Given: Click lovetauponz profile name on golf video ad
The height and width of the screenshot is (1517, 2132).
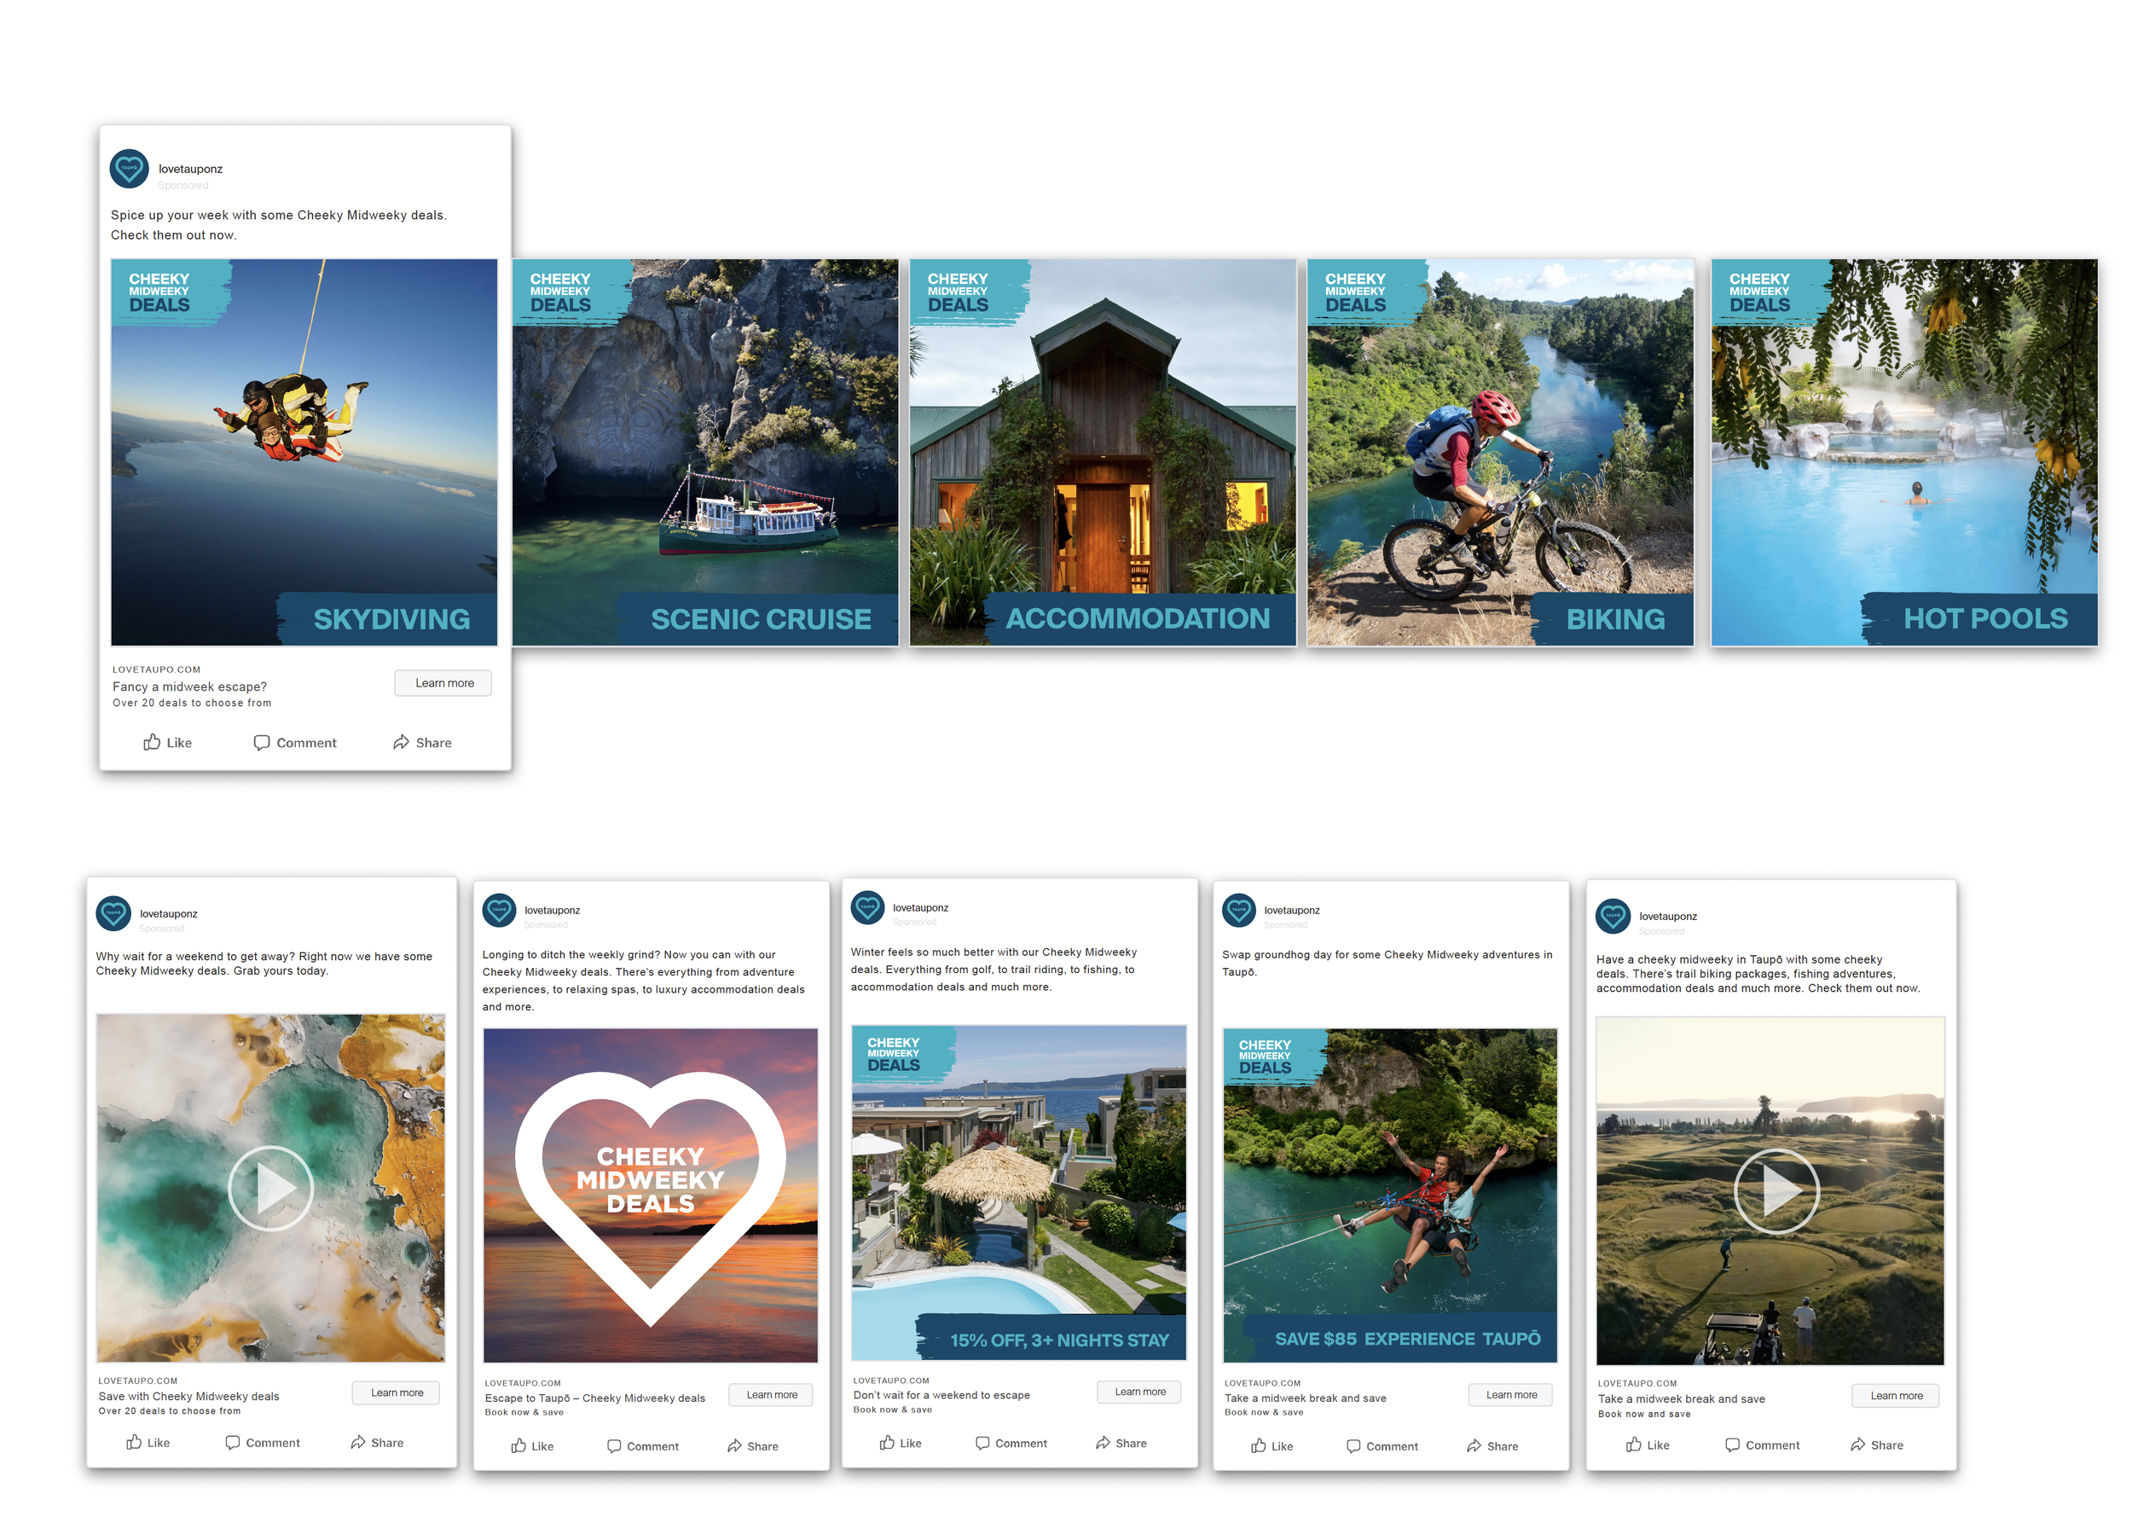Looking at the screenshot, I should pyautogui.click(x=1668, y=917).
